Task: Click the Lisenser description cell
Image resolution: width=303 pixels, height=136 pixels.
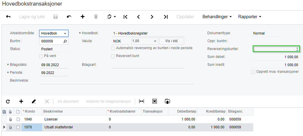Action: [74, 119]
